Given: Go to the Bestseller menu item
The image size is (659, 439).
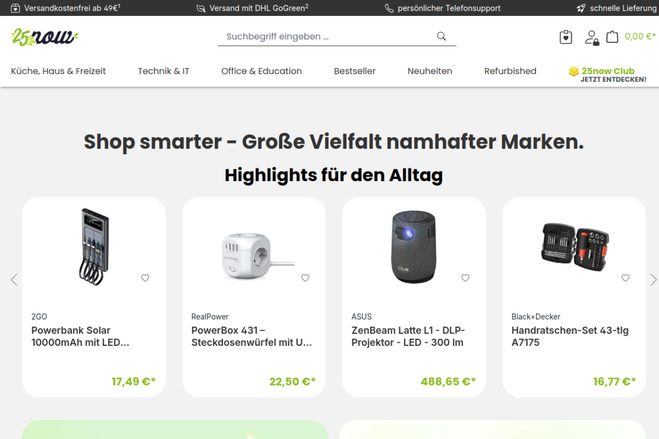Looking at the screenshot, I should (x=355, y=71).
